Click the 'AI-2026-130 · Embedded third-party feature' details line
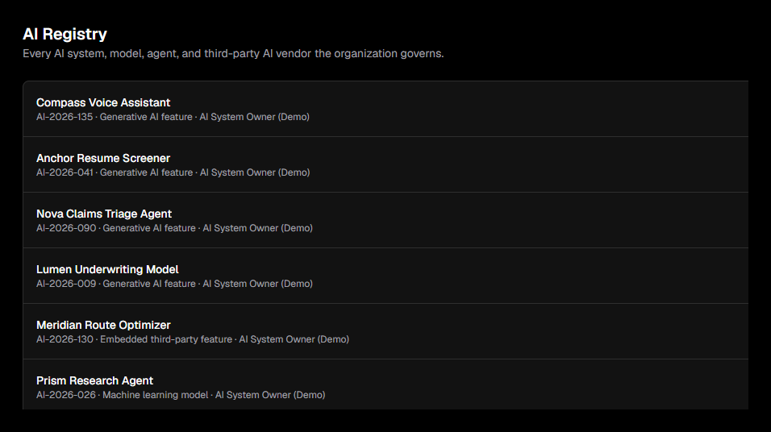The width and height of the screenshot is (771, 432). pyautogui.click(x=193, y=339)
